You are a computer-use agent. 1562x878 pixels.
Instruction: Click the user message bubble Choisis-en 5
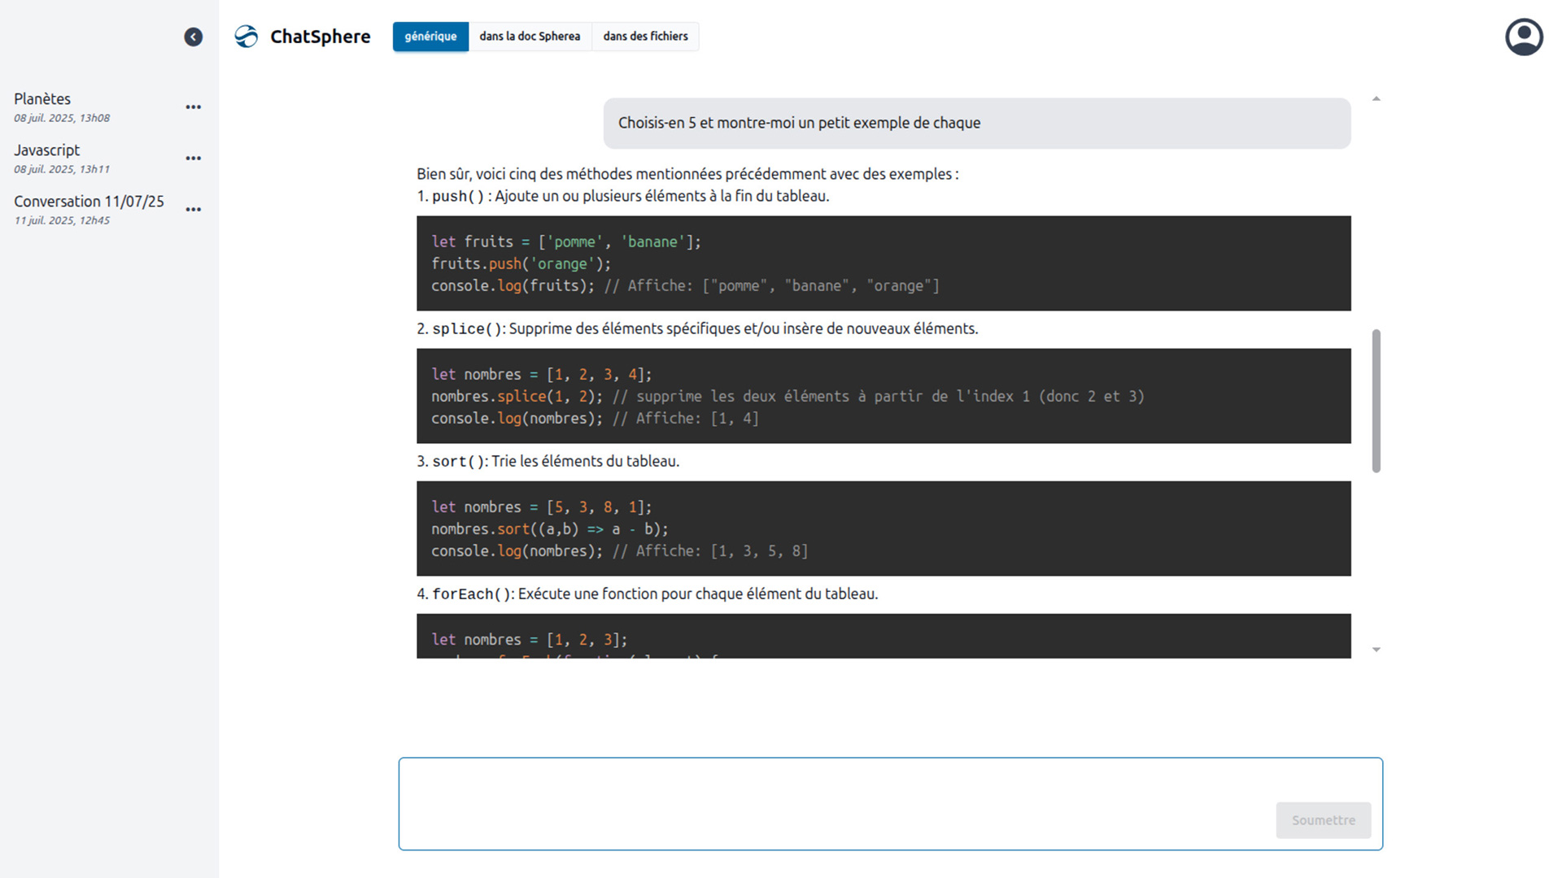pos(976,124)
